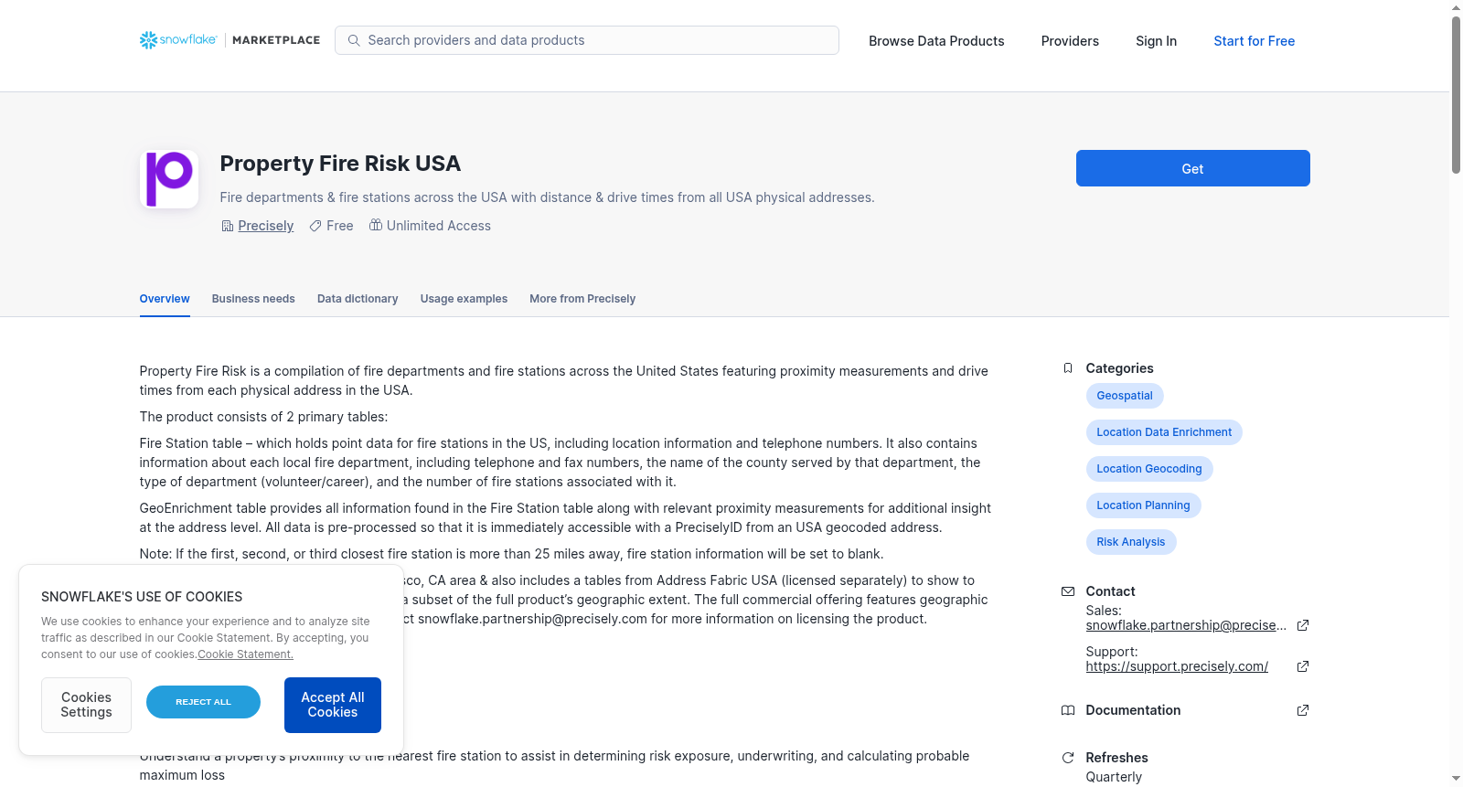Open the Cookie Statement link

click(245, 654)
